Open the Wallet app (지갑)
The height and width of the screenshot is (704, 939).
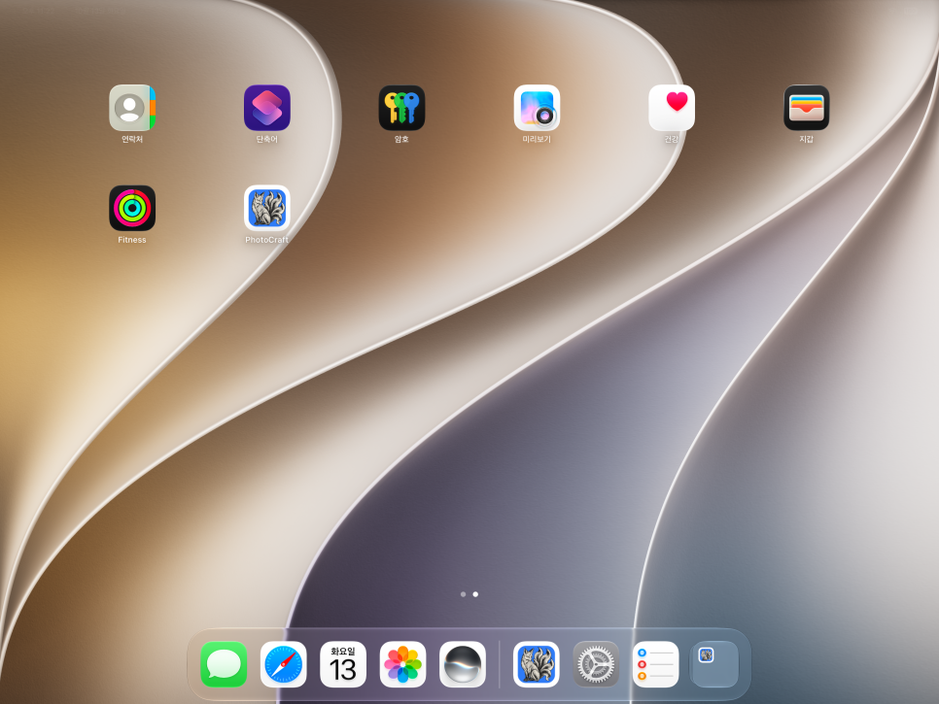tap(806, 108)
